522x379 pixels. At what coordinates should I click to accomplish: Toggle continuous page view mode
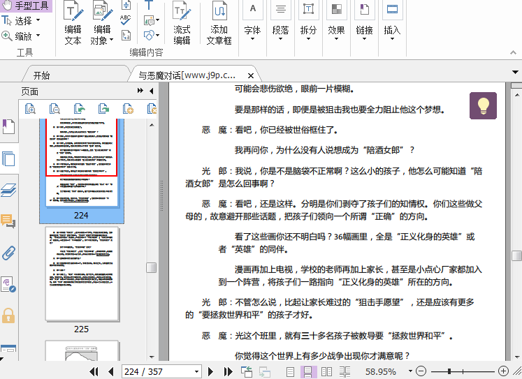pos(308,371)
